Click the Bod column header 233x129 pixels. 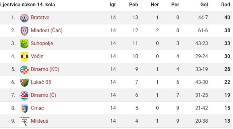(226, 5)
